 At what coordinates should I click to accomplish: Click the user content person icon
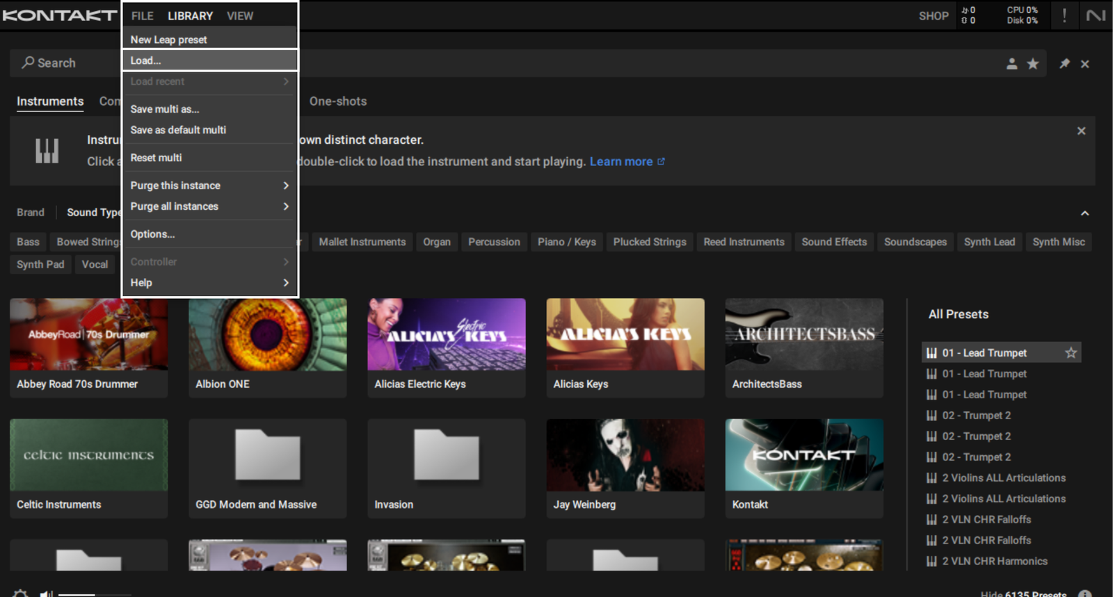[1012, 64]
